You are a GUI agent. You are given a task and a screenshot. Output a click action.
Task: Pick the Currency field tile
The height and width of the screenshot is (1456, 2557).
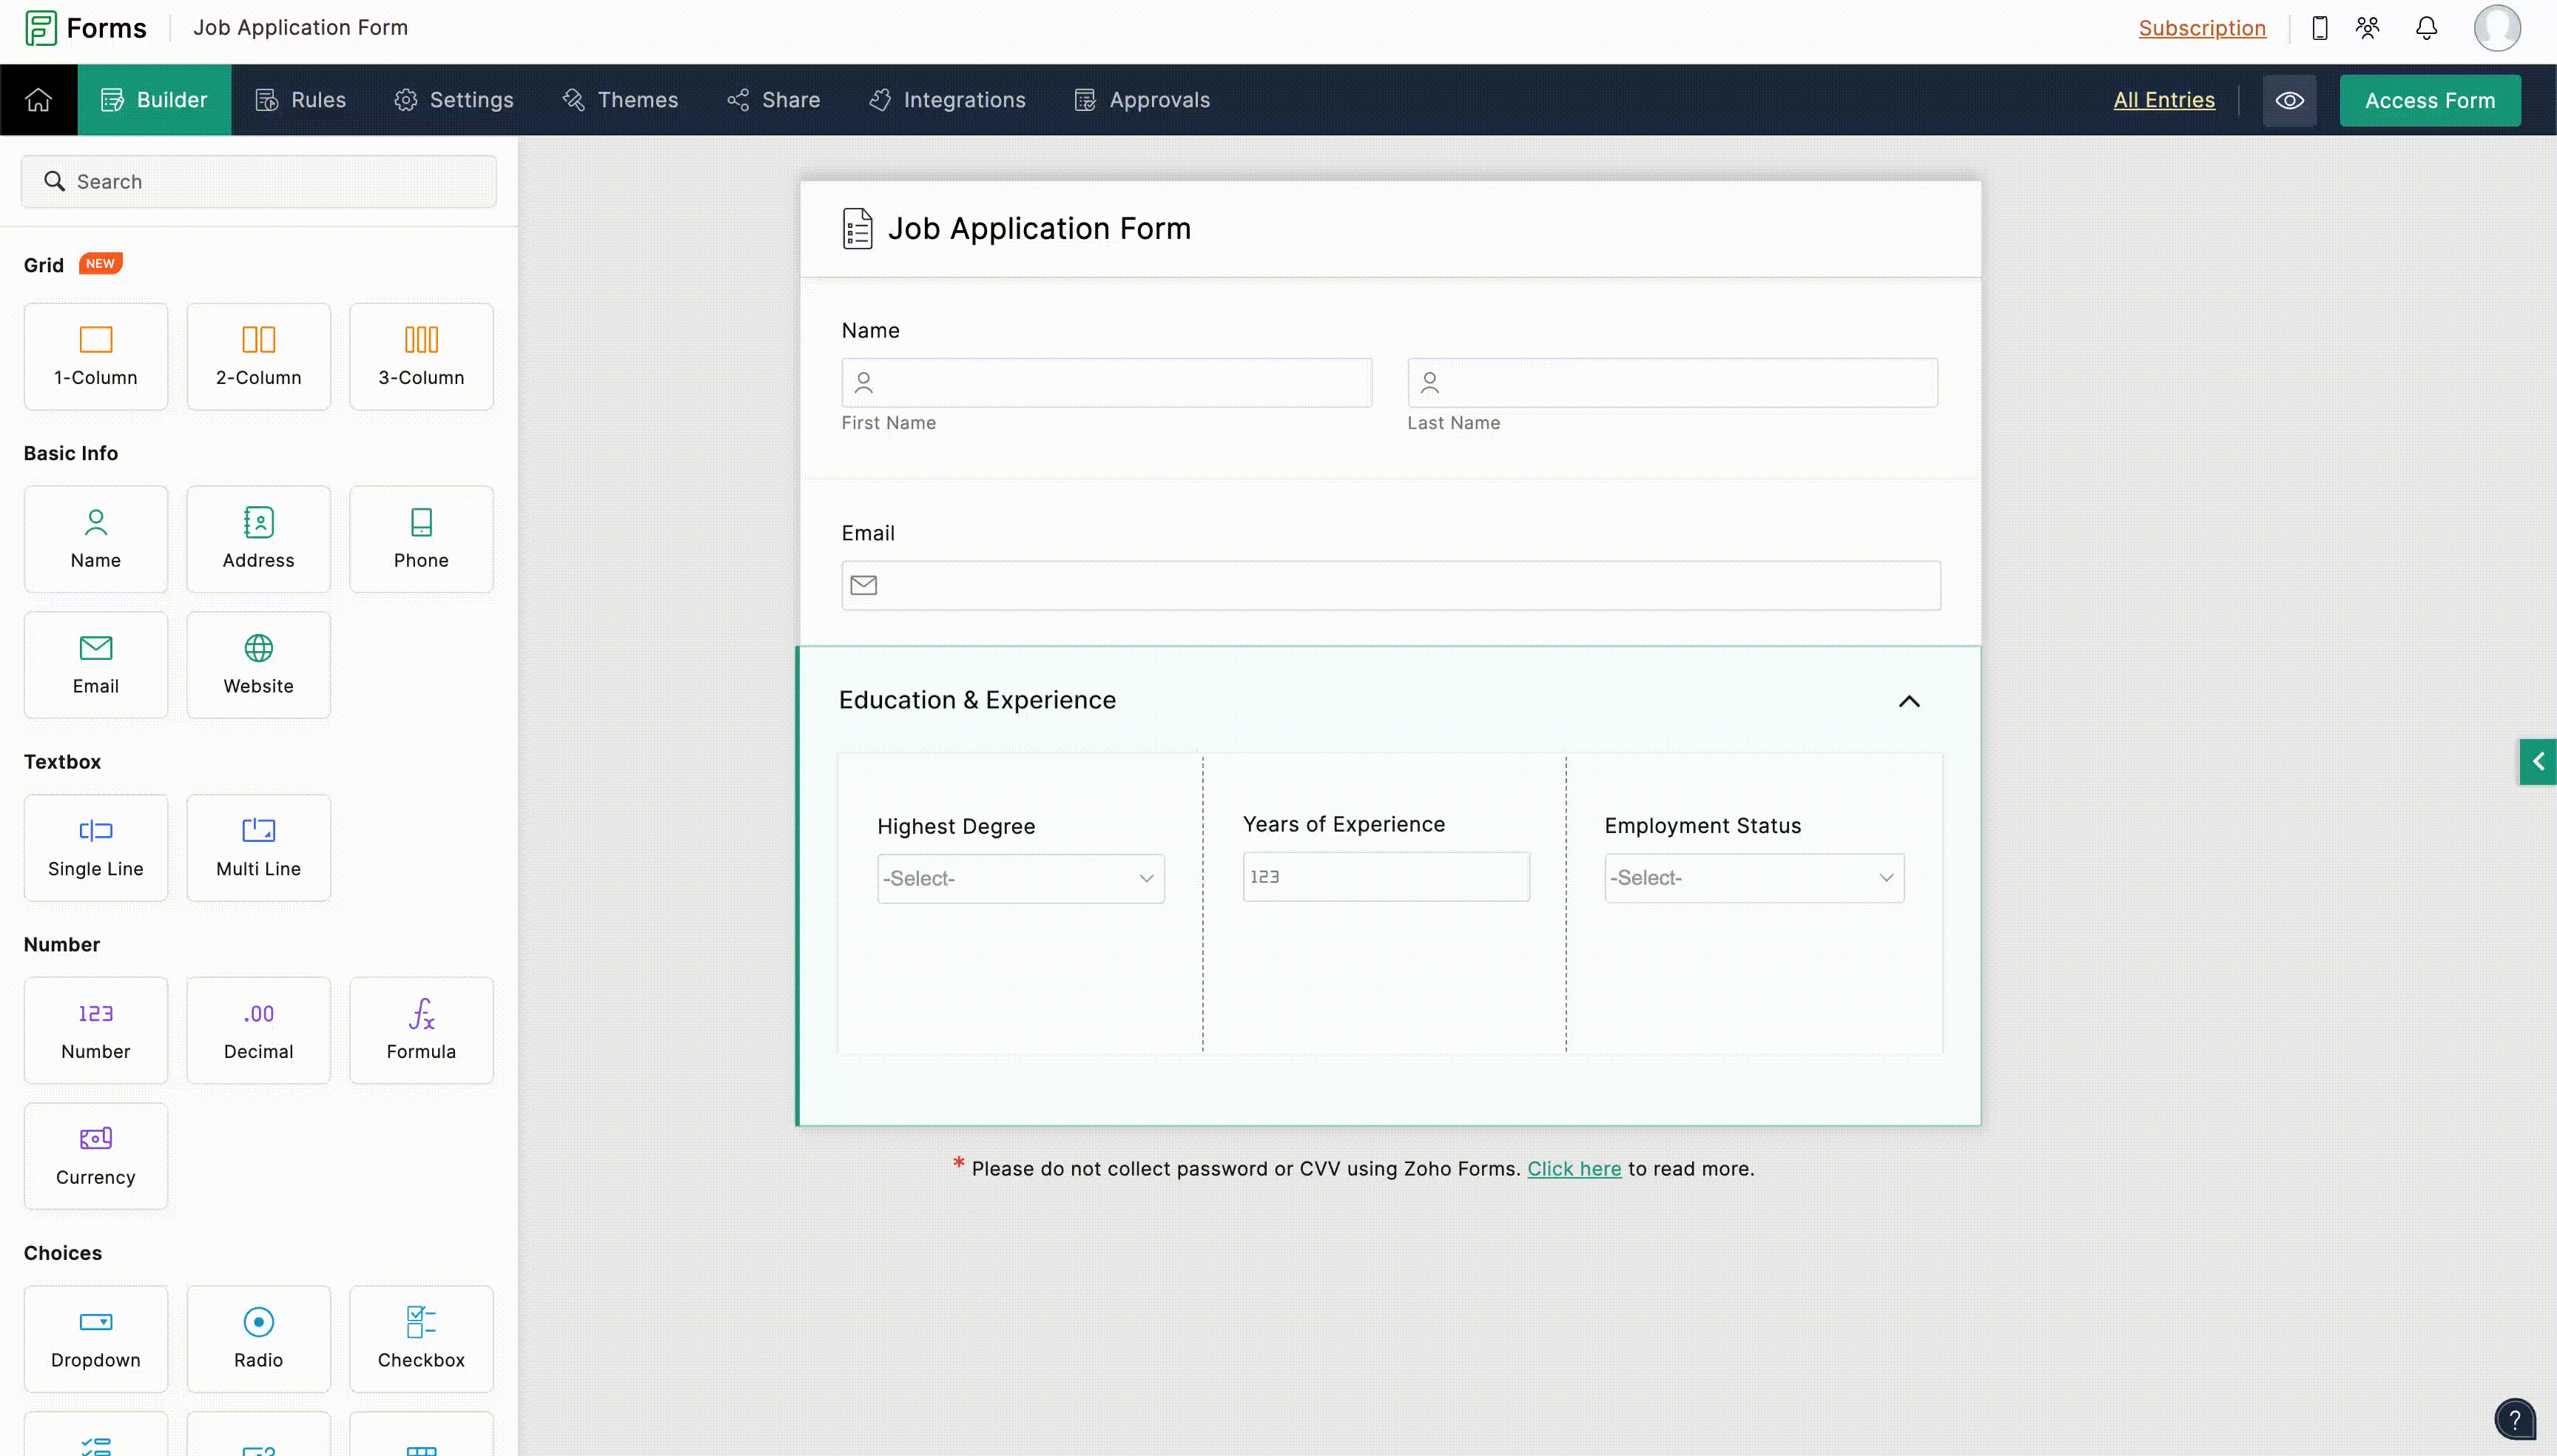96,1155
